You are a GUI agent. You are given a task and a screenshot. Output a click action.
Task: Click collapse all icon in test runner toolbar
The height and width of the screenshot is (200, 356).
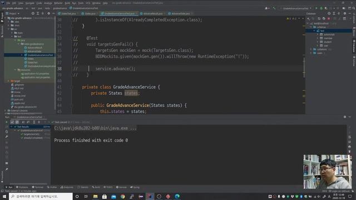point(39,122)
